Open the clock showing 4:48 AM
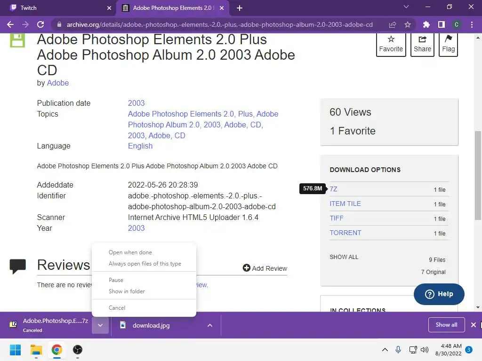 448,350
